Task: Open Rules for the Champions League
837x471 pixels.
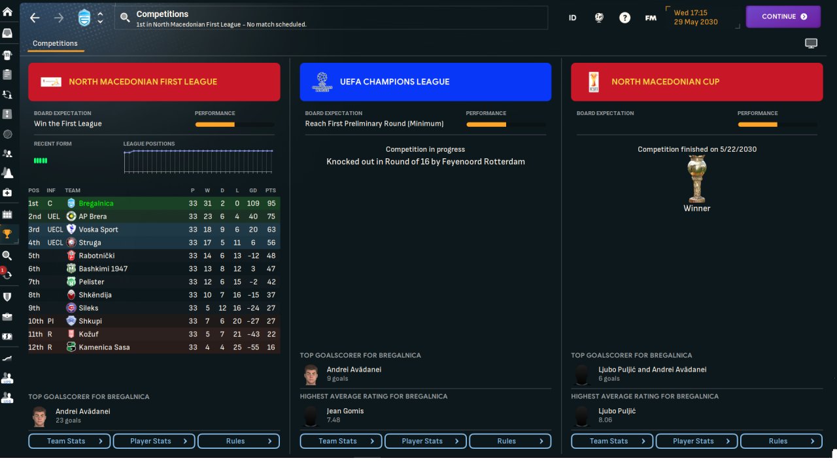Action: (510, 442)
